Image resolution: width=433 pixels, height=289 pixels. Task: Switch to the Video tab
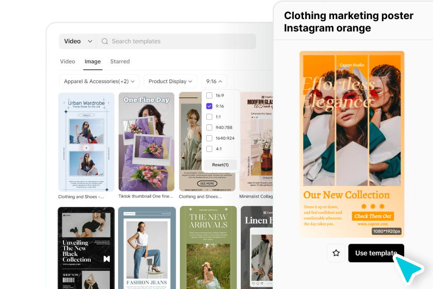point(68,61)
